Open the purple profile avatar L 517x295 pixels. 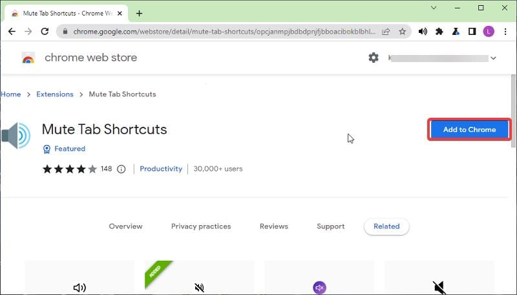tap(489, 32)
